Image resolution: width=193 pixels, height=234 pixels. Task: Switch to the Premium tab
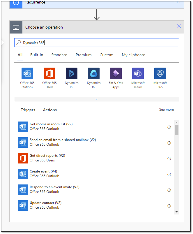(x=84, y=55)
